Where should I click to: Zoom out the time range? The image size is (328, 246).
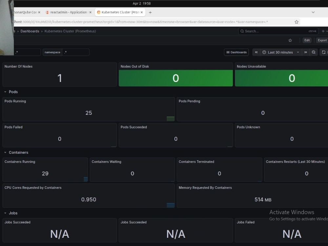[314, 52]
